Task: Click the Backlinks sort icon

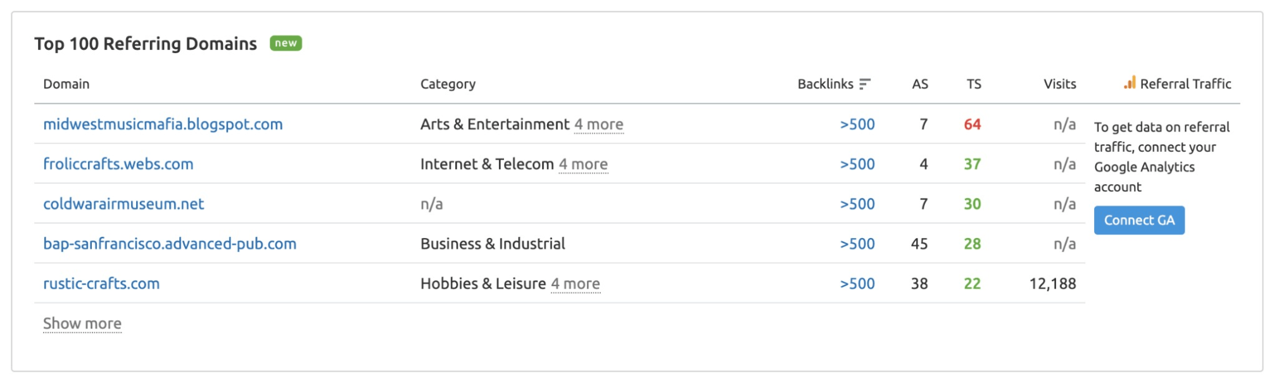Action: tap(865, 84)
